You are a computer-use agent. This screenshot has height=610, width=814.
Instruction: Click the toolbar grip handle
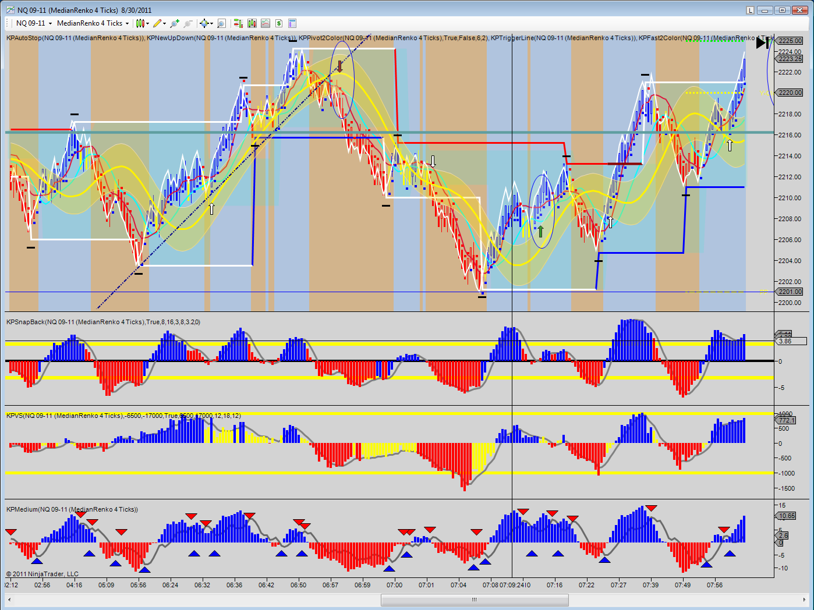8,23
